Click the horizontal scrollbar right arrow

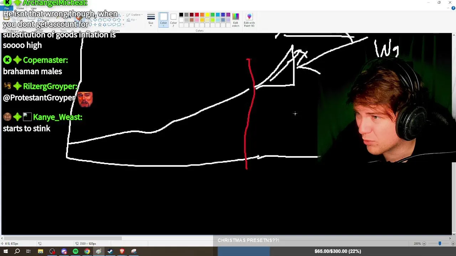pos(450,238)
